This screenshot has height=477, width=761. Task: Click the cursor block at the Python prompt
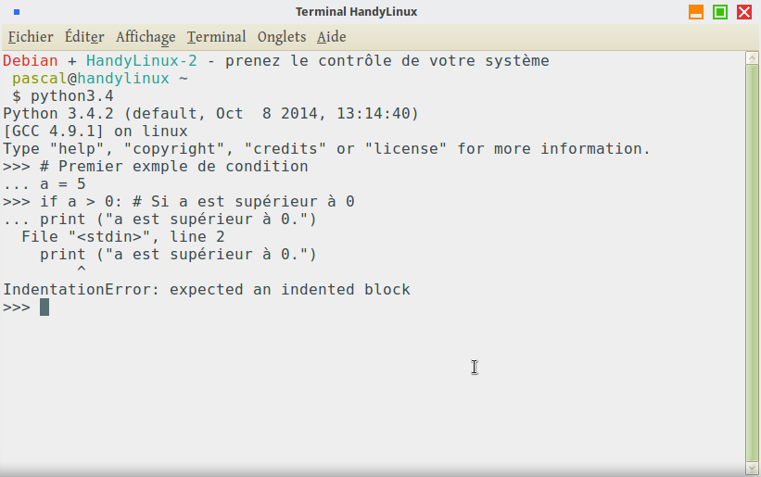click(x=44, y=308)
